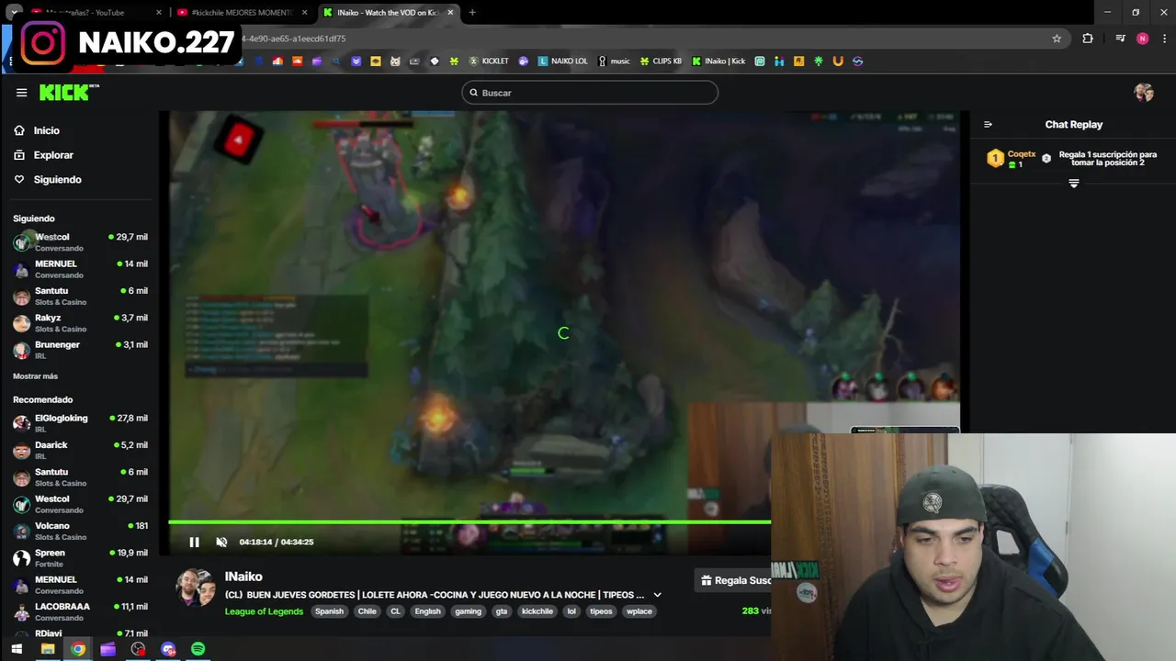The image size is (1176, 661).
Task: Open Chrome extensions puzzle icon
Action: (1088, 39)
